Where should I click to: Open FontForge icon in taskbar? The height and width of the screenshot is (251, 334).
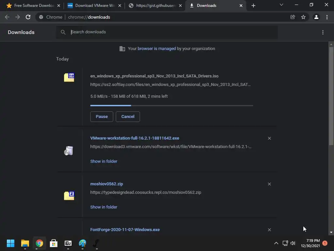click(x=96, y=243)
